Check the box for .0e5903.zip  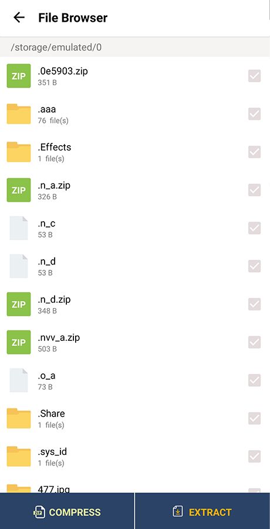pos(255,76)
